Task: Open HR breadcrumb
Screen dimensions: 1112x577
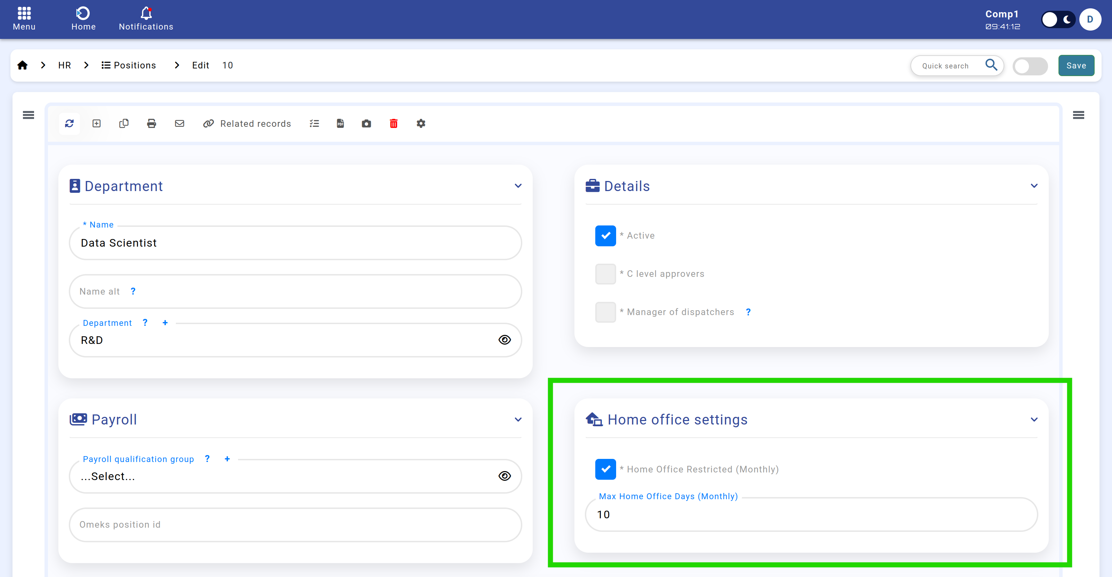Action: pos(64,65)
